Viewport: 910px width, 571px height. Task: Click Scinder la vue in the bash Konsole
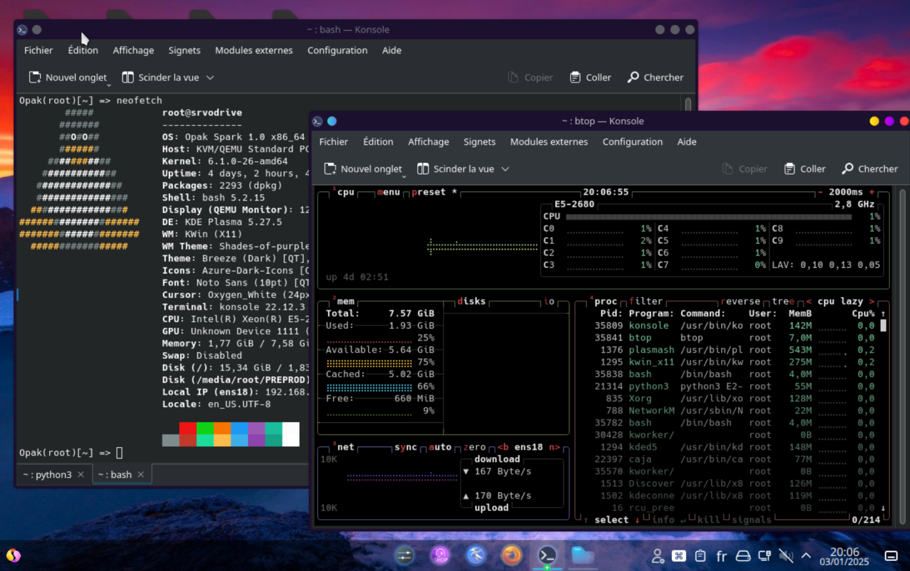tap(161, 78)
